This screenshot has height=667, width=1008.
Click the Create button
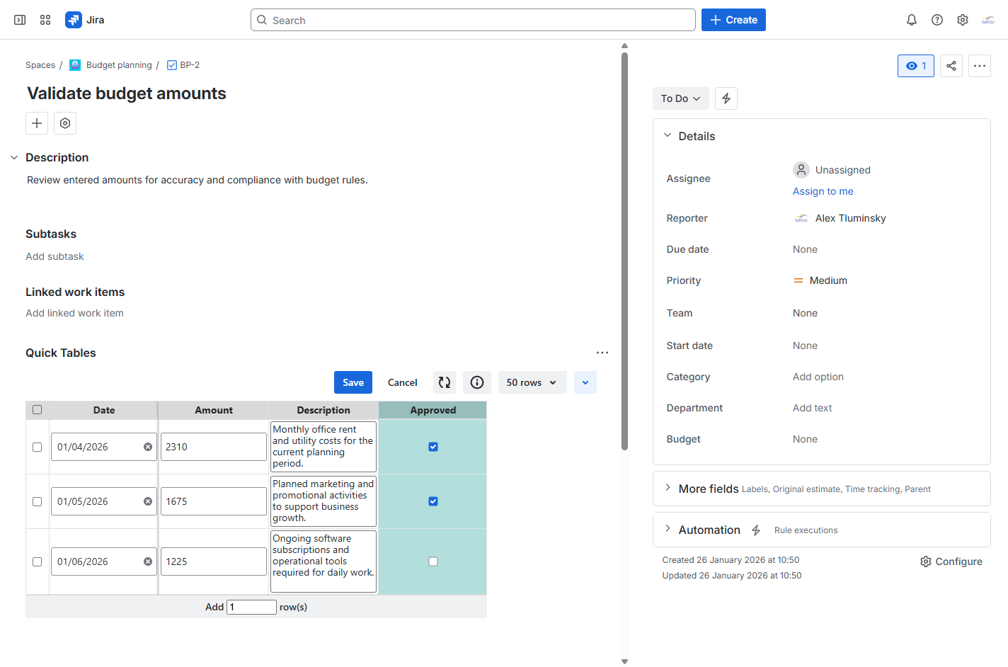click(733, 20)
